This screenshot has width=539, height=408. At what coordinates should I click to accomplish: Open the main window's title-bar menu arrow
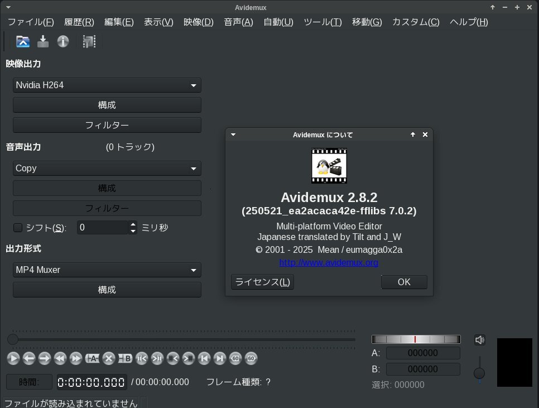(8, 7)
